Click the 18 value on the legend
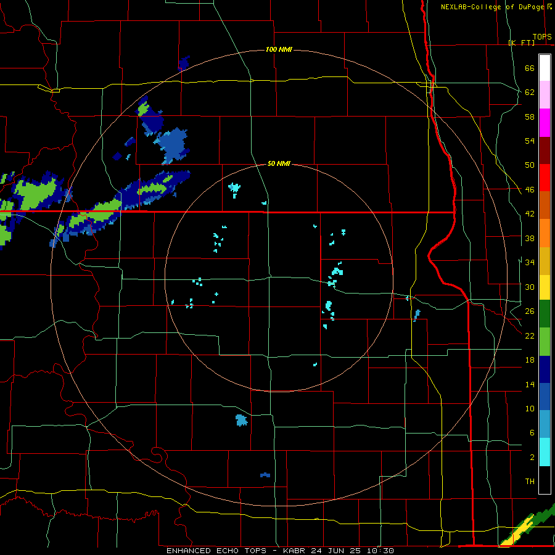The height and width of the screenshot is (555, 555). tap(530, 360)
